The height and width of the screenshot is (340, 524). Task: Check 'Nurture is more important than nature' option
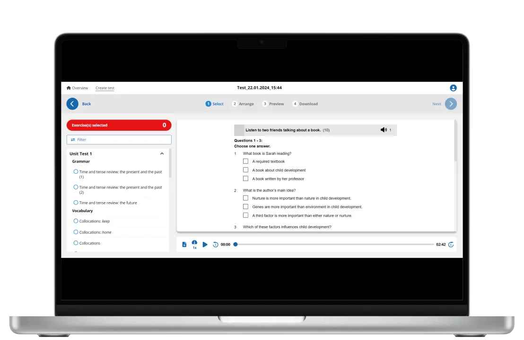pos(245,198)
